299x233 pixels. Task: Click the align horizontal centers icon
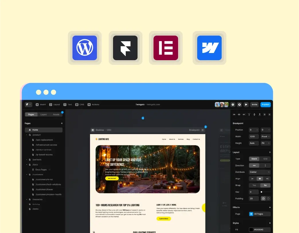tap(239, 115)
